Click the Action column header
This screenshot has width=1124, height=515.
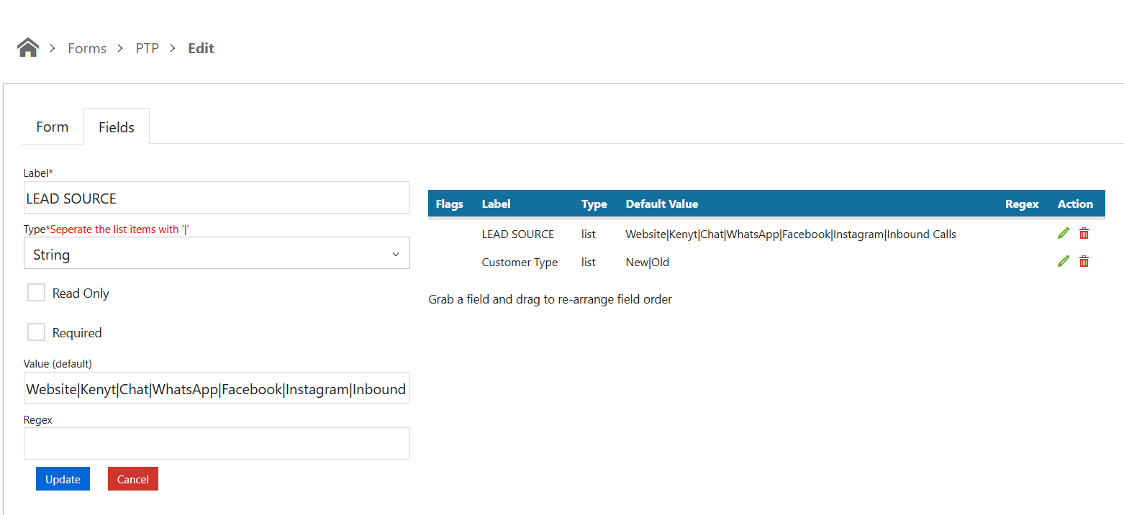[x=1075, y=204]
